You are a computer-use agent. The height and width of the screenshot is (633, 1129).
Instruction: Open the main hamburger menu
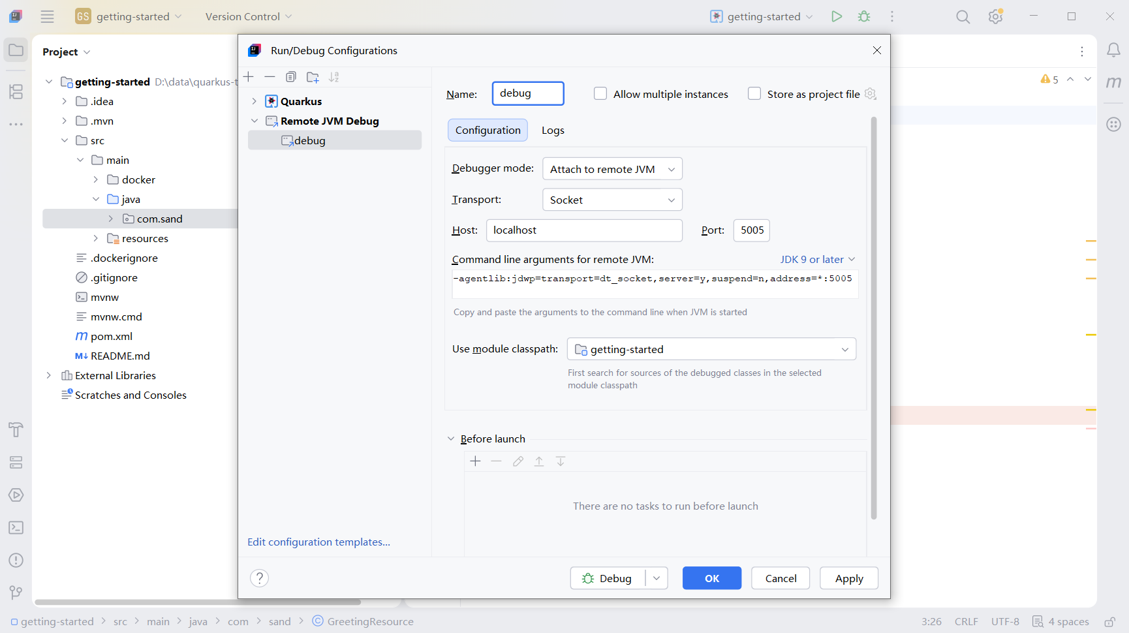(47, 16)
